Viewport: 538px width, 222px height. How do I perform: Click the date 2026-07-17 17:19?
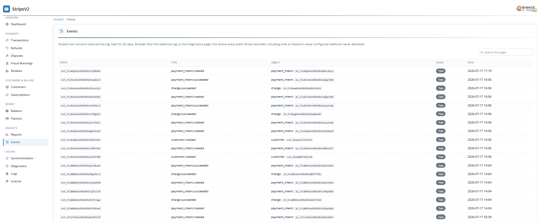(479, 71)
